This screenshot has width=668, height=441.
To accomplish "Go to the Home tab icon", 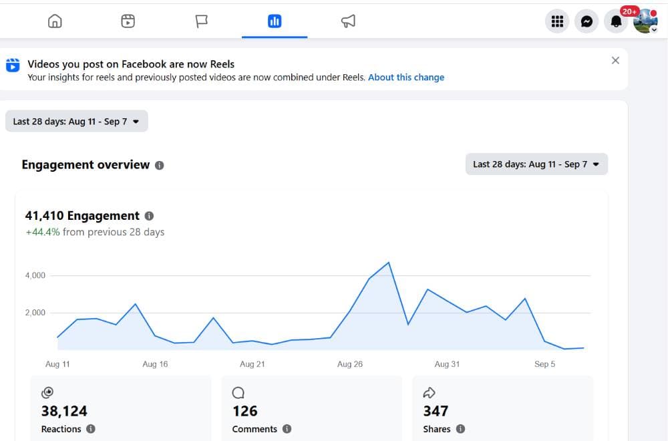I will coord(55,21).
